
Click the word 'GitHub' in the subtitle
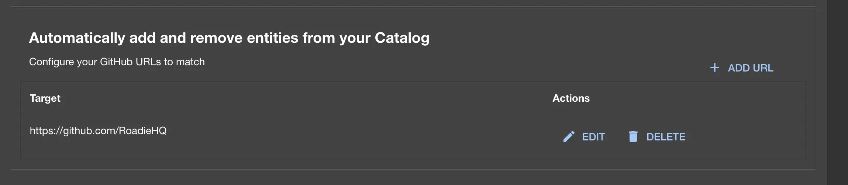116,62
